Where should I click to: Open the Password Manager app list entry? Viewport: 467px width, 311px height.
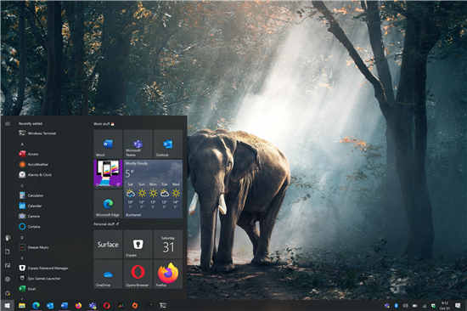(x=43, y=268)
